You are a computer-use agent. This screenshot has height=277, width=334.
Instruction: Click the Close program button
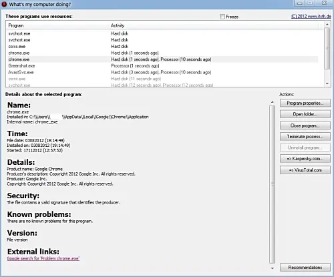pos(305,125)
